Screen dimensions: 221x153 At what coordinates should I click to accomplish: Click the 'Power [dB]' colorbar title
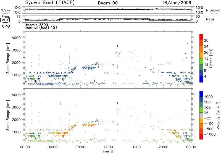[x=211, y=58]
